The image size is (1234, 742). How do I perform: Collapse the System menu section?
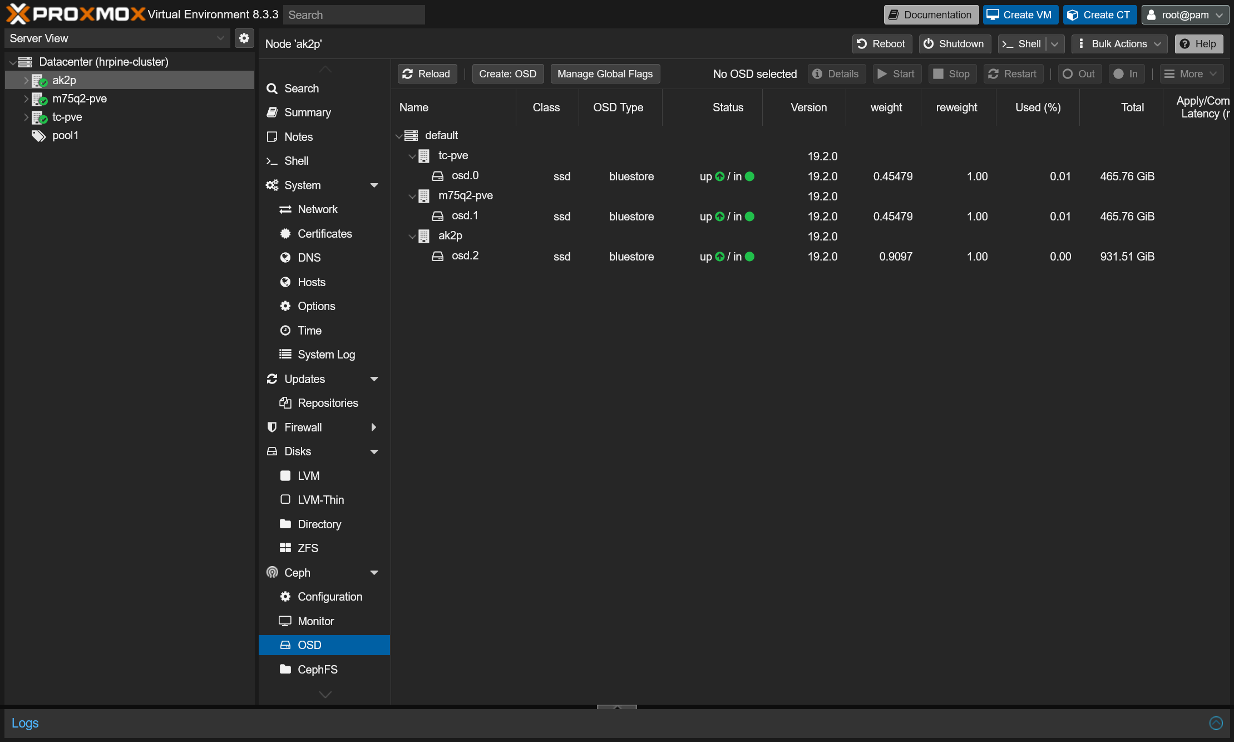374,185
